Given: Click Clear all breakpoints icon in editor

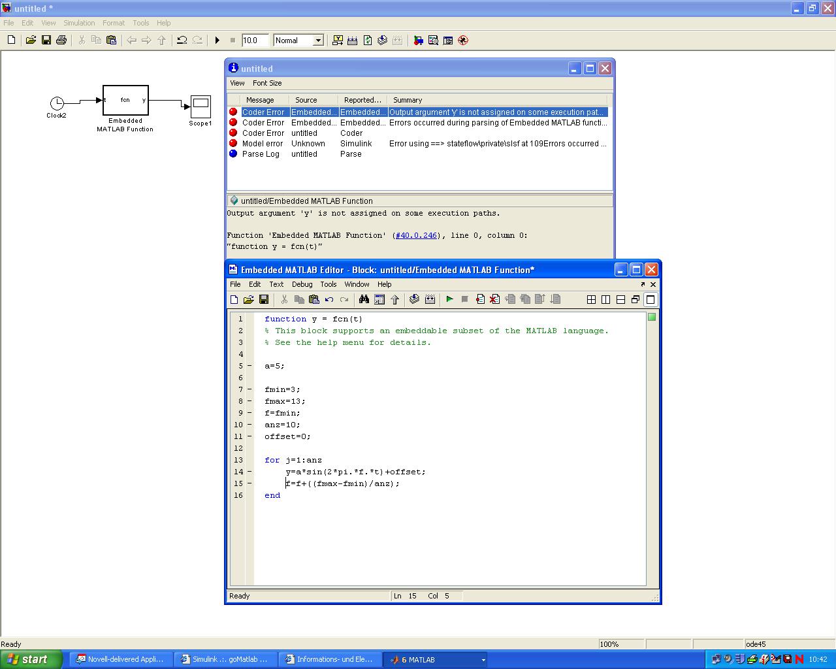Looking at the screenshot, I should [x=494, y=299].
